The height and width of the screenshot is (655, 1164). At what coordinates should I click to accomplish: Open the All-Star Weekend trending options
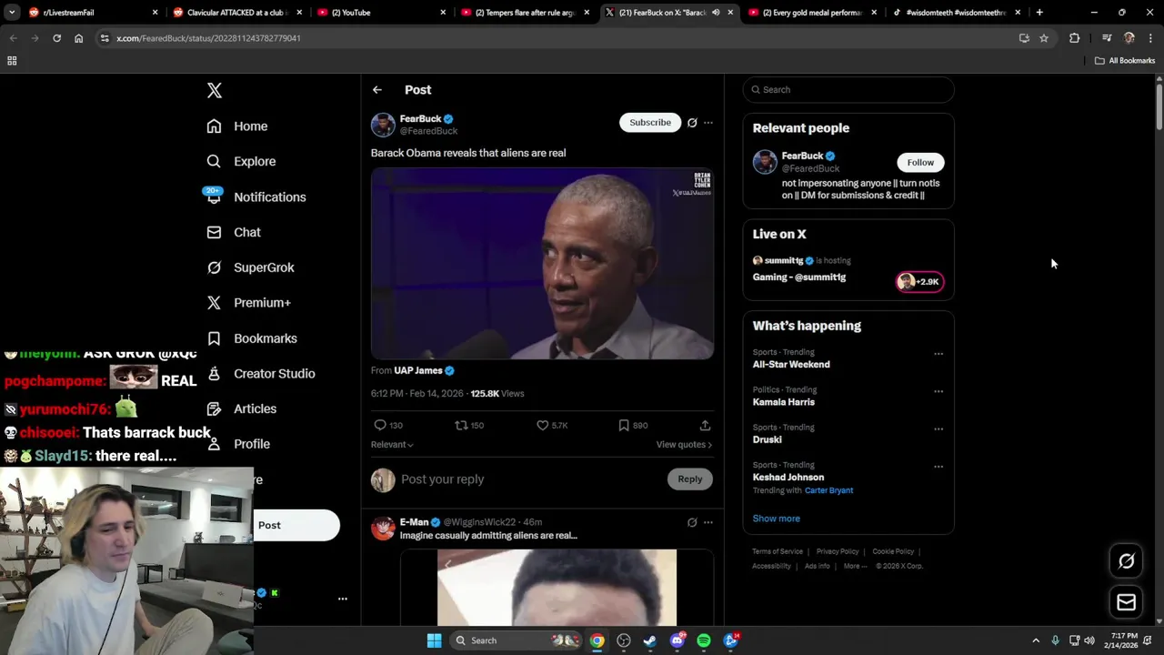(938, 355)
